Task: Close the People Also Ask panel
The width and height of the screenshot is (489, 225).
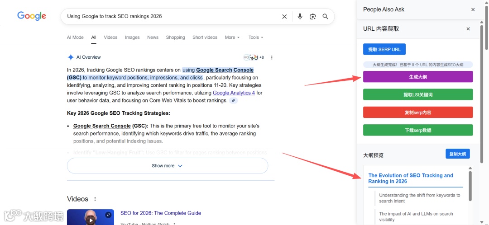Action: pyautogui.click(x=473, y=9)
